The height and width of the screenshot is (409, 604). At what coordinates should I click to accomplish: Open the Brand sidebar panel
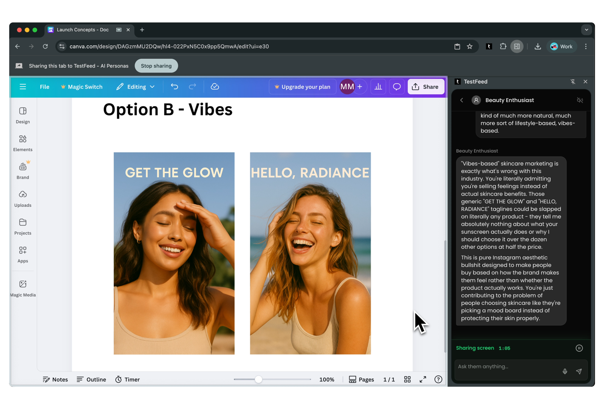[23, 171]
